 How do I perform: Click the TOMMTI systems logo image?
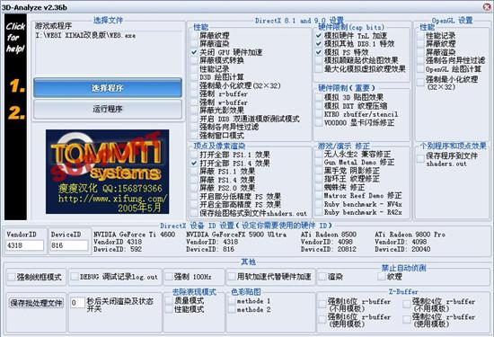(x=108, y=172)
